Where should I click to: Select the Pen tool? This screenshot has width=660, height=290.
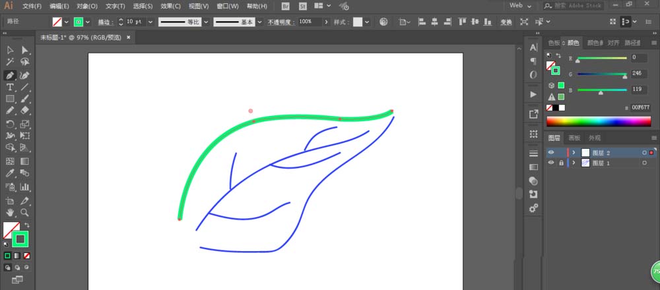pos(10,76)
